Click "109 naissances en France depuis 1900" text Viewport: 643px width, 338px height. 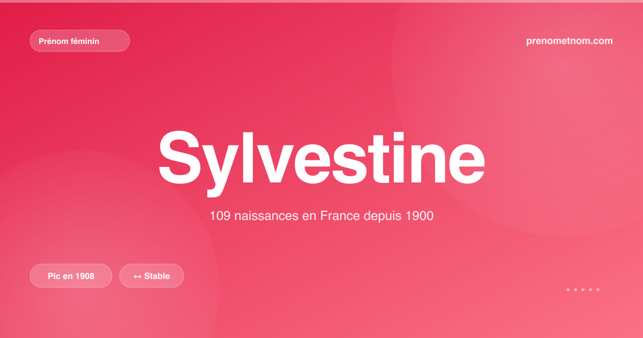(322, 216)
